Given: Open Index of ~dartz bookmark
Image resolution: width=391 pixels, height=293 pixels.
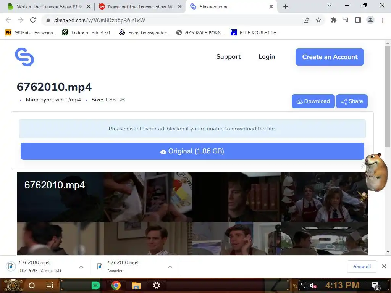Looking at the screenshot, I should coord(87,33).
